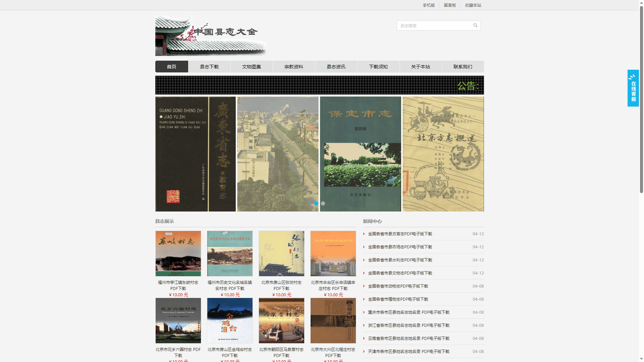
Task: Click the 福州市亭江镇东岐村志 PDF下载 title
Action: pyautogui.click(x=178, y=286)
